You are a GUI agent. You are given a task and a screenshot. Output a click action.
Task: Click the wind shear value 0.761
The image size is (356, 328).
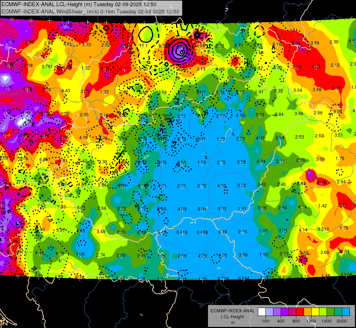pos(47,66)
